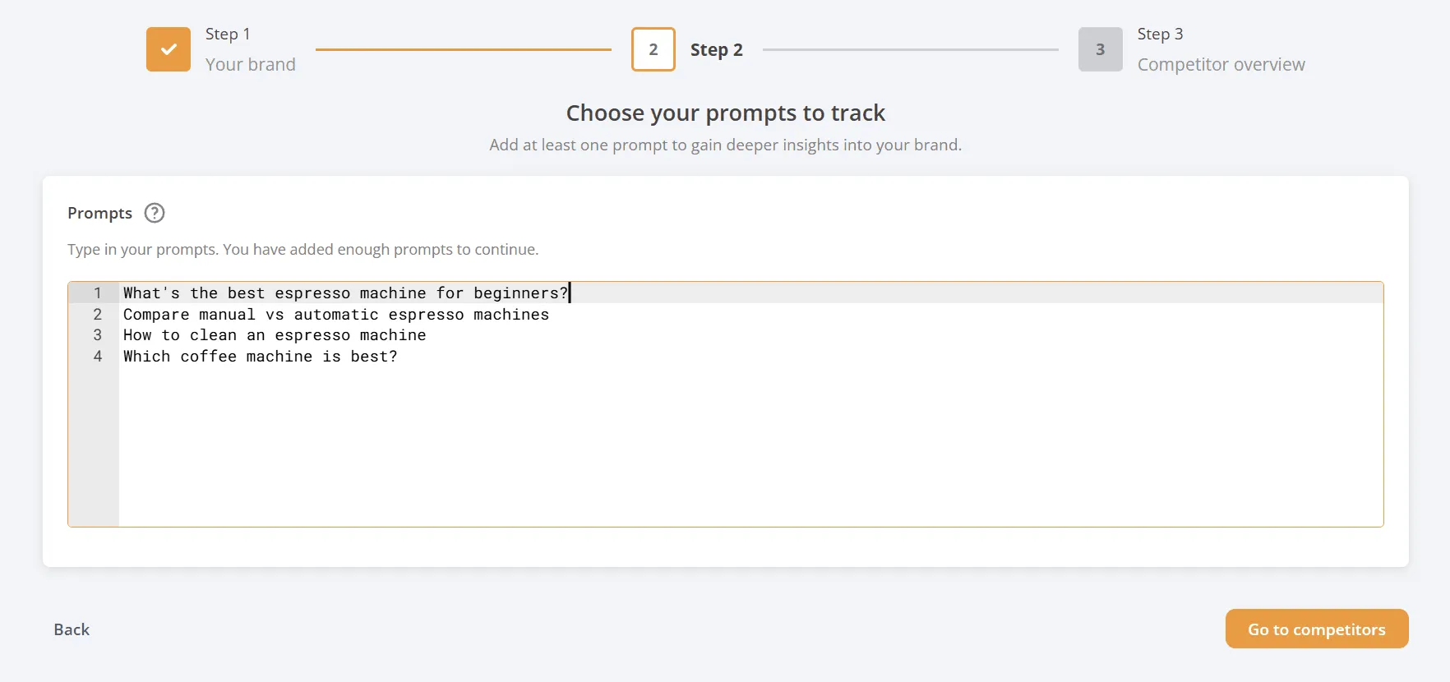This screenshot has width=1450, height=682.
Task: Click line number 3 in gutter
Action: [x=97, y=334]
